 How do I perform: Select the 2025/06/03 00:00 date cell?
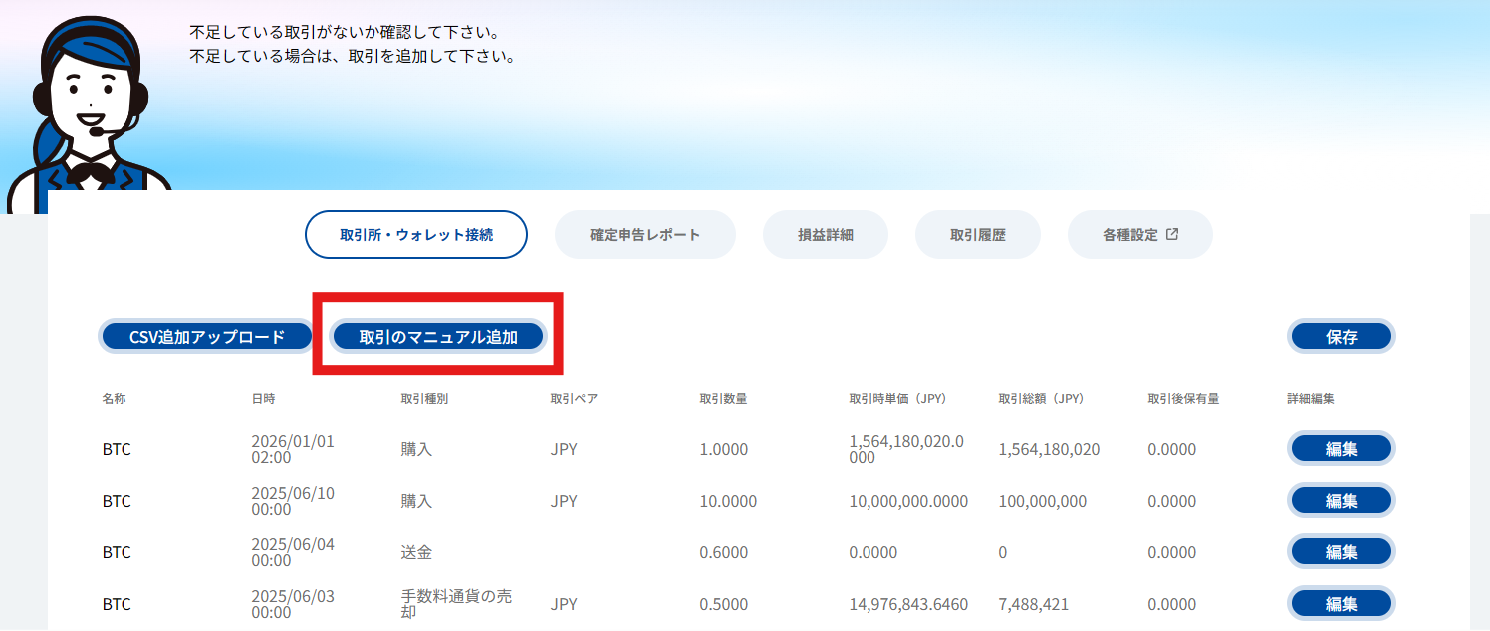[x=293, y=604]
